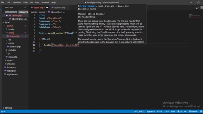The image size is (203, 114).
Task: Expand the css folder
Action: point(7,40)
